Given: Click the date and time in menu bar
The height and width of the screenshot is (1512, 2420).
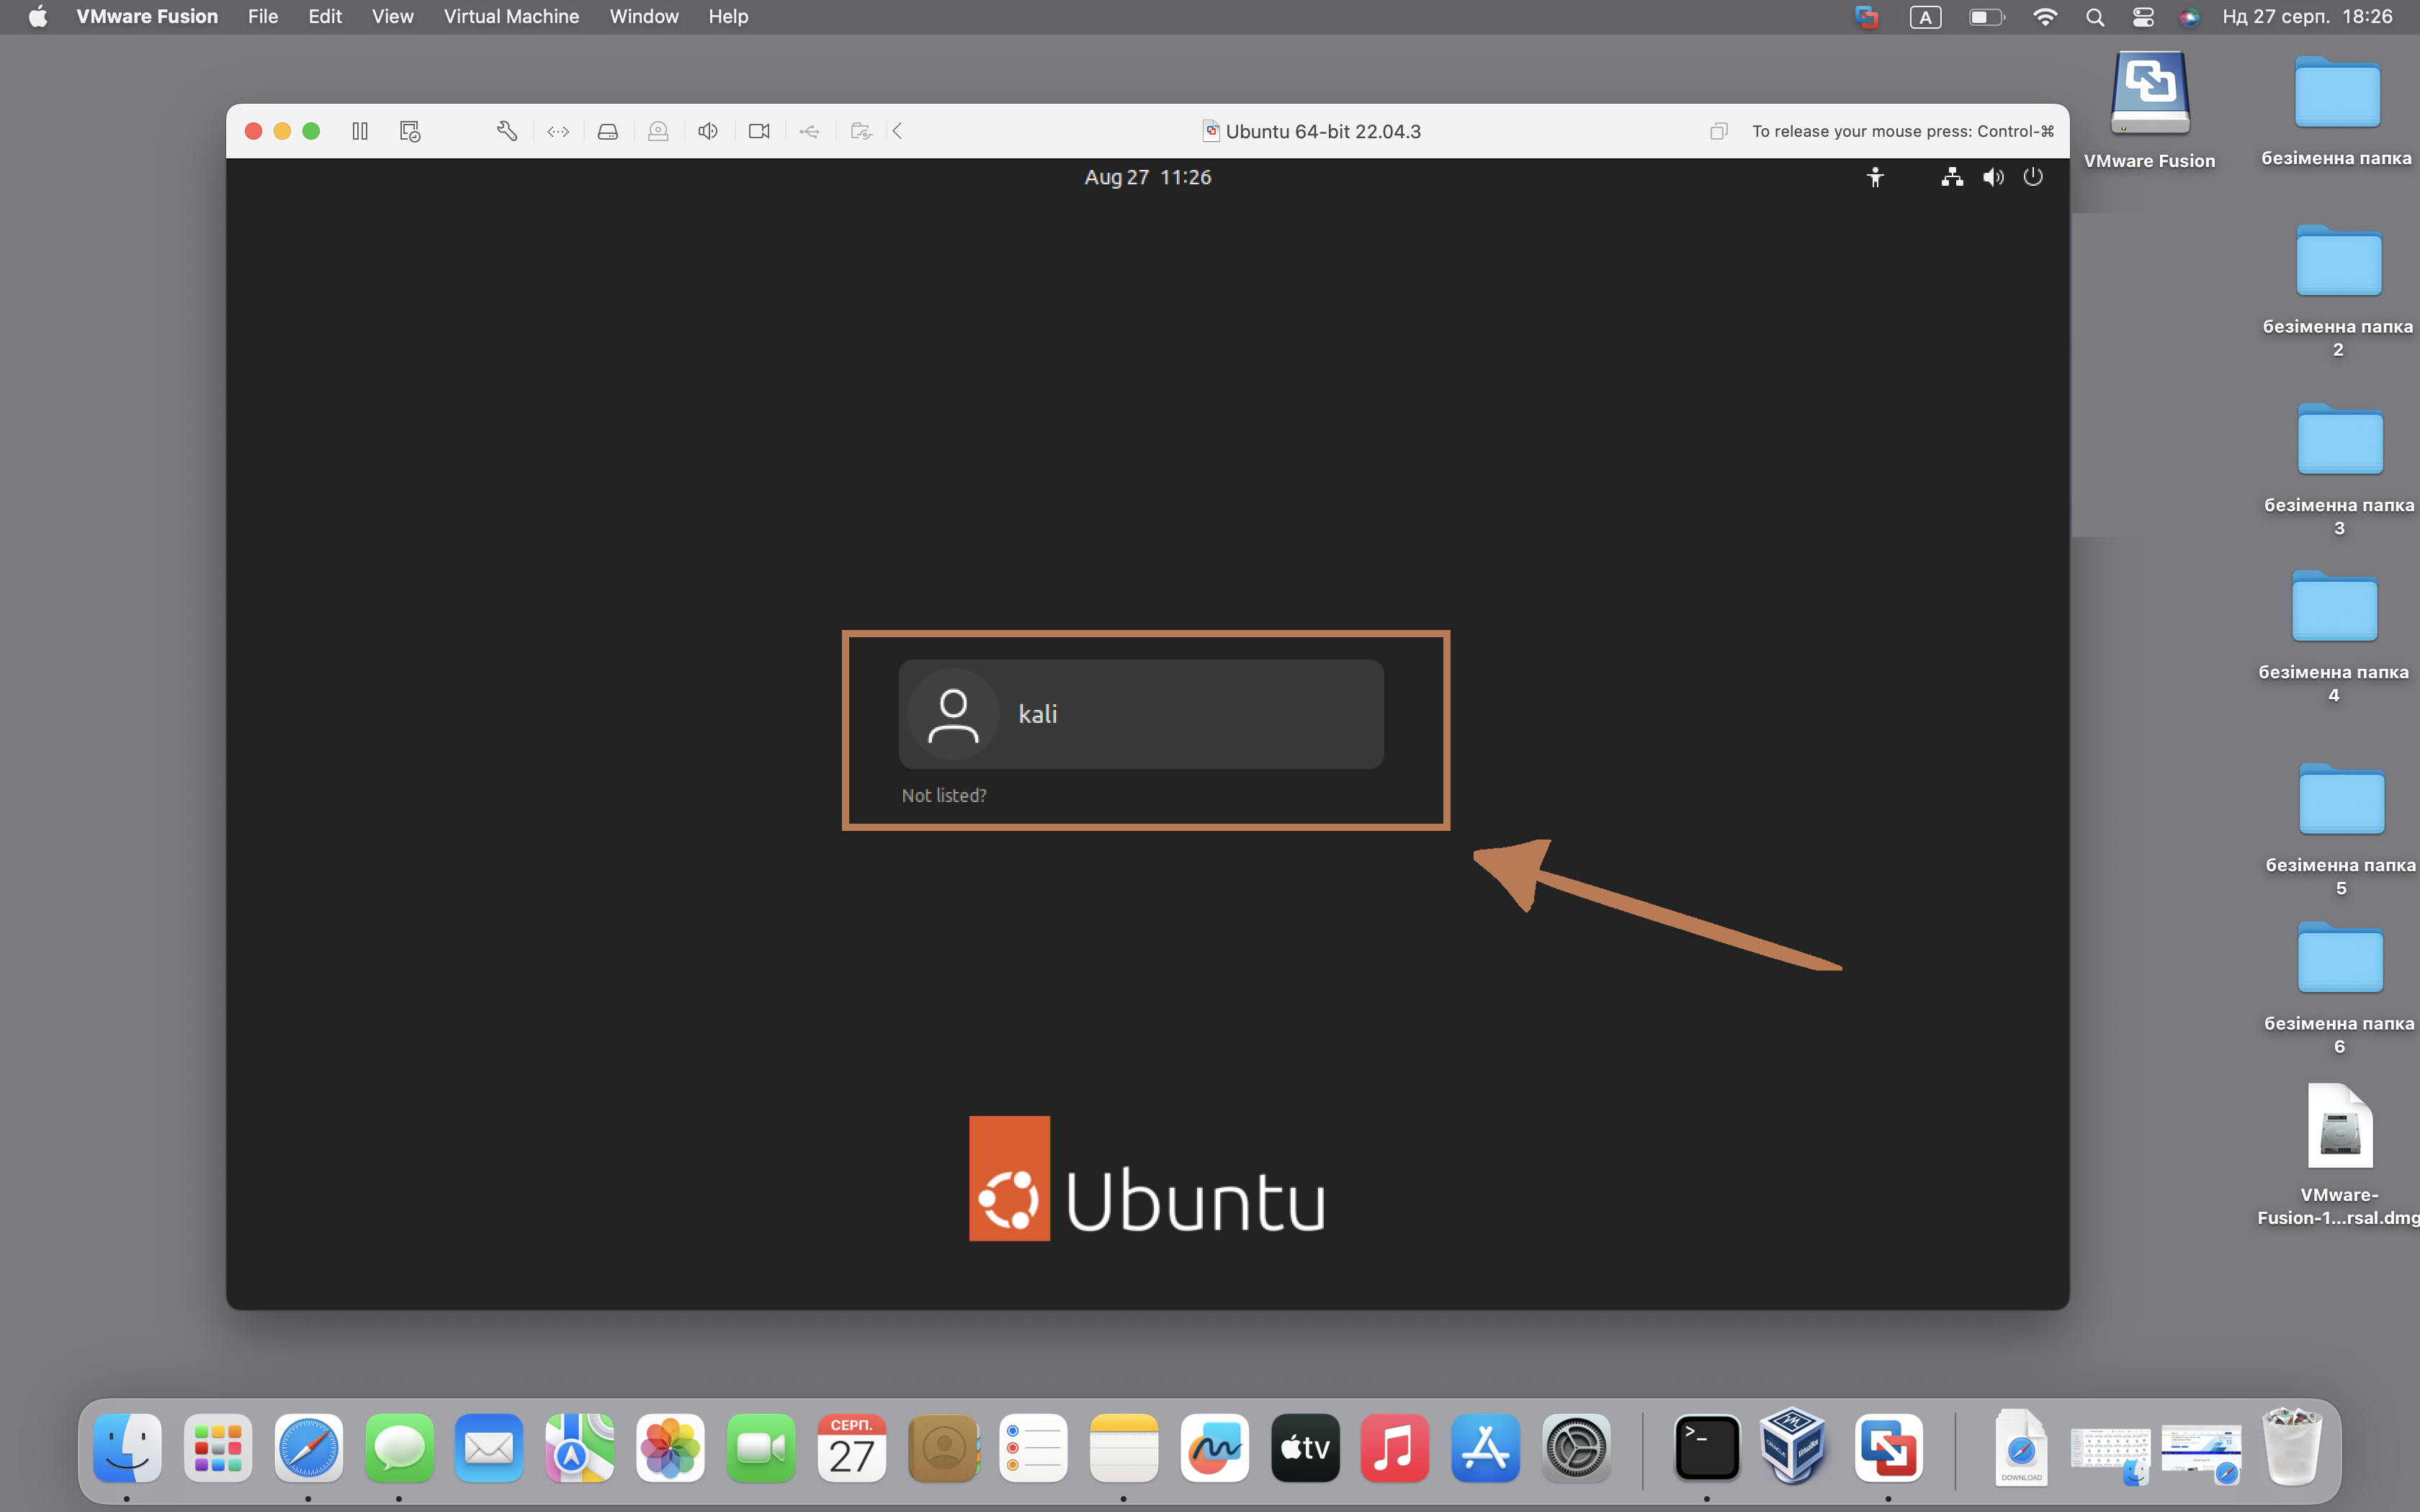Looking at the screenshot, I should pos(2308,16).
